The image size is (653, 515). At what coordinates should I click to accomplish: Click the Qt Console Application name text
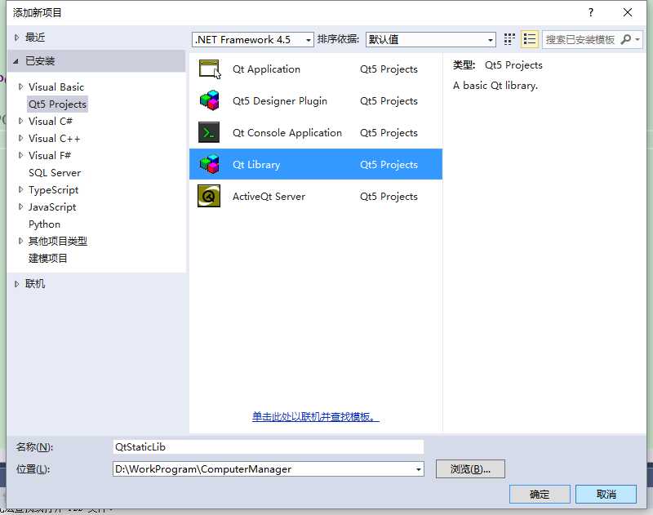[287, 133]
